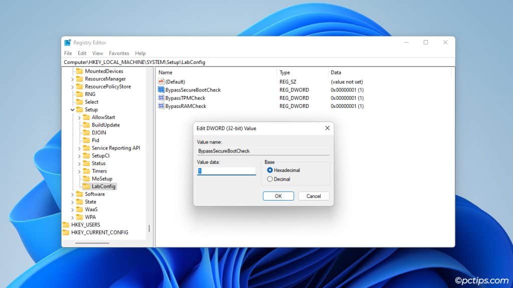Click the Software folder icon under SYSTEM
Screen dimensions: 513x288
pyautogui.click(x=80, y=193)
